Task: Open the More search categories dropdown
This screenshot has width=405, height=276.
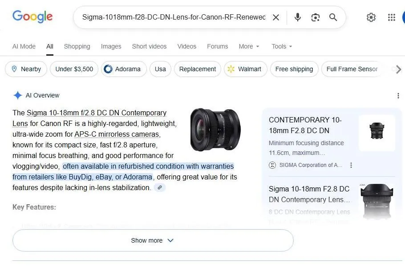Action: [x=248, y=46]
